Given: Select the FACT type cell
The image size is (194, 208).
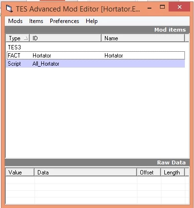Looking at the screenshot, I should point(14,56).
